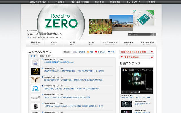181x113 pixels.
Task: Click the orange RSS feed icon
Action: pyautogui.click(x=88, y=52)
